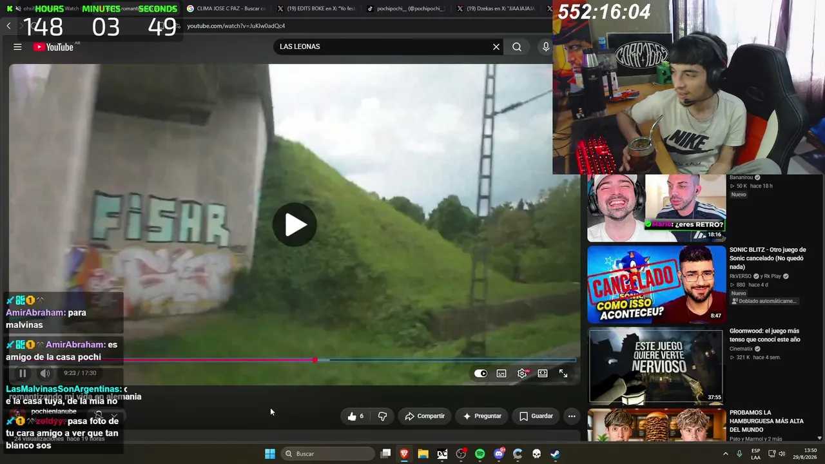Image resolution: width=825 pixels, height=464 pixels.
Task: Show hidden system tray icons
Action: click(x=726, y=454)
